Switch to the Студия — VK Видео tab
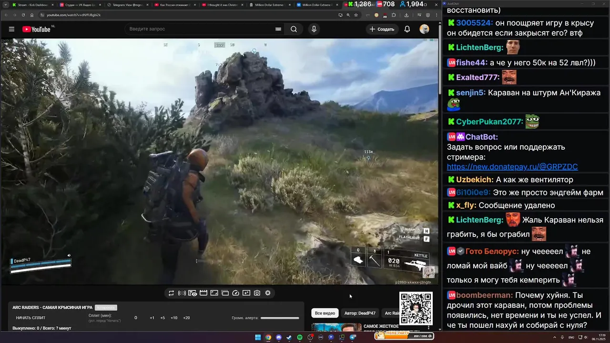 pos(80,5)
